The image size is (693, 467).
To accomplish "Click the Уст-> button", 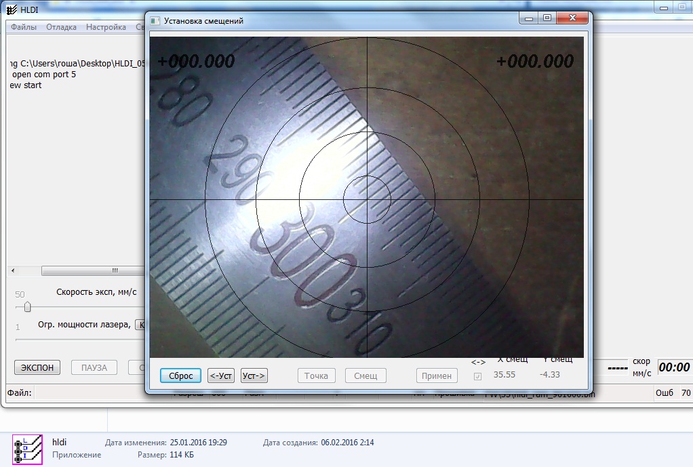I will tap(254, 375).
